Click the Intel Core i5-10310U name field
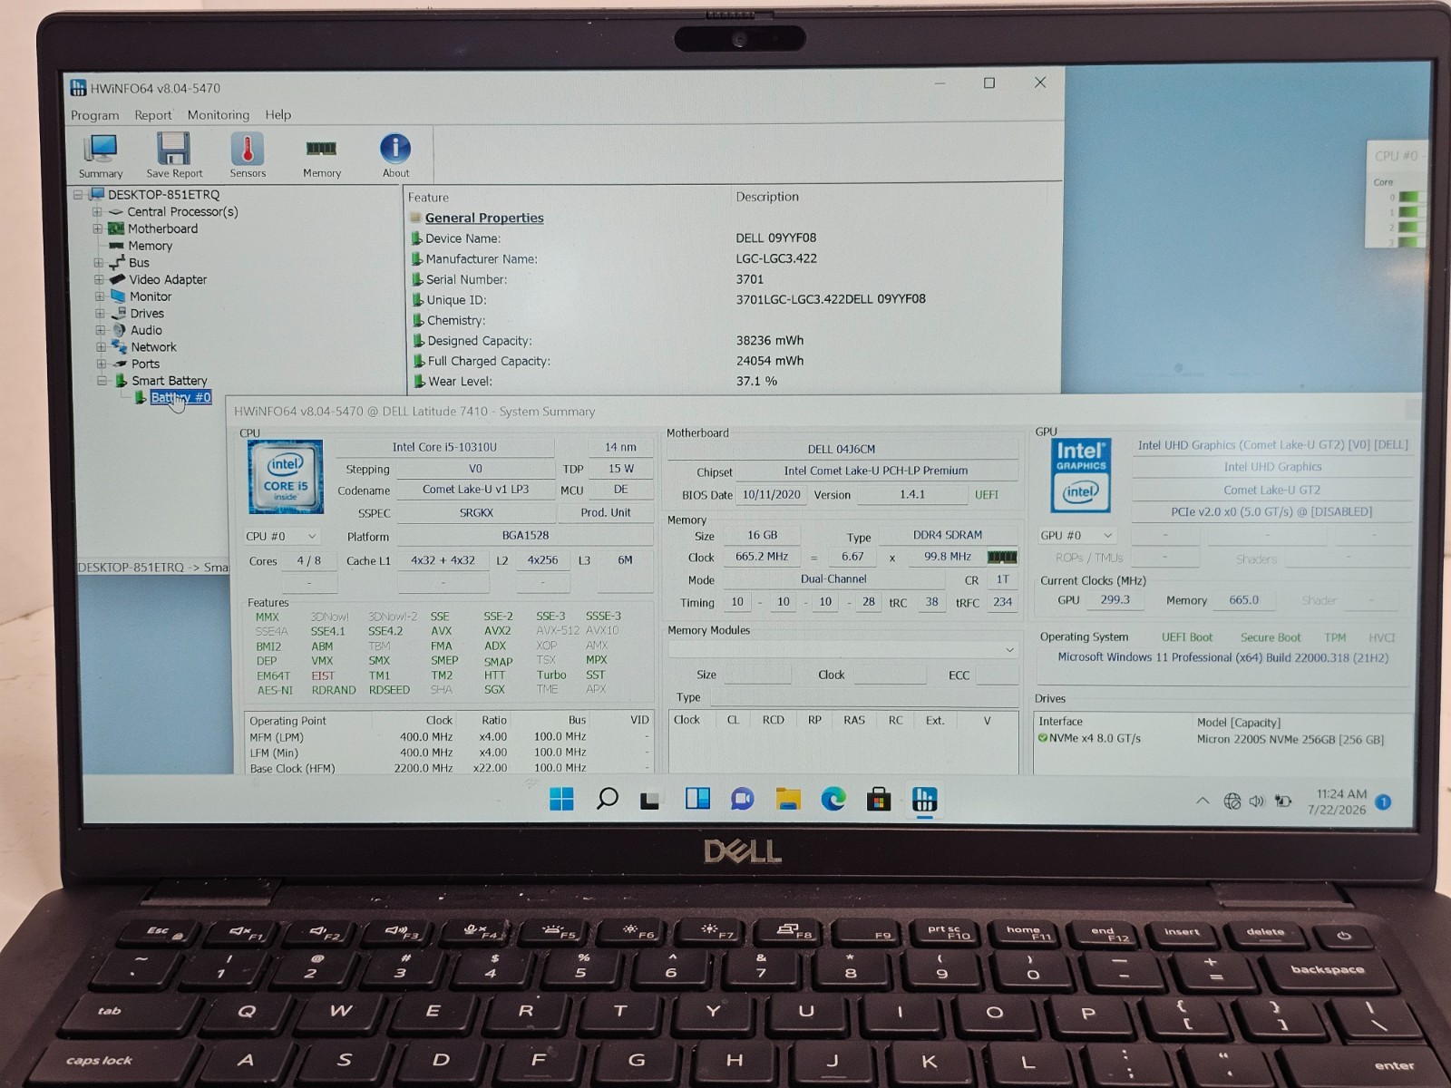The height and width of the screenshot is (1088, 1451). click(x=444, y=447)
